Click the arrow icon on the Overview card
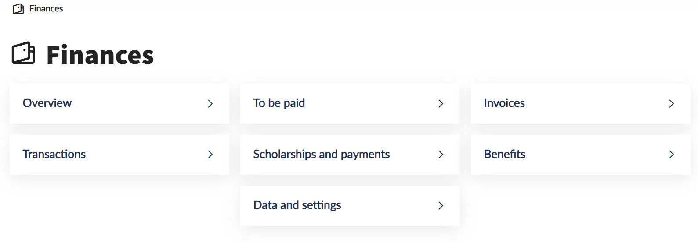Viewport: 698px width, 243px height. 210,104
